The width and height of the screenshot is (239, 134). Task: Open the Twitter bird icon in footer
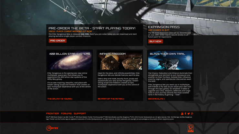[x=189, y=114]
